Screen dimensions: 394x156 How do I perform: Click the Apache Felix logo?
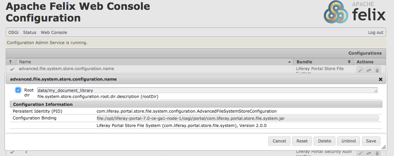point(355,12)
